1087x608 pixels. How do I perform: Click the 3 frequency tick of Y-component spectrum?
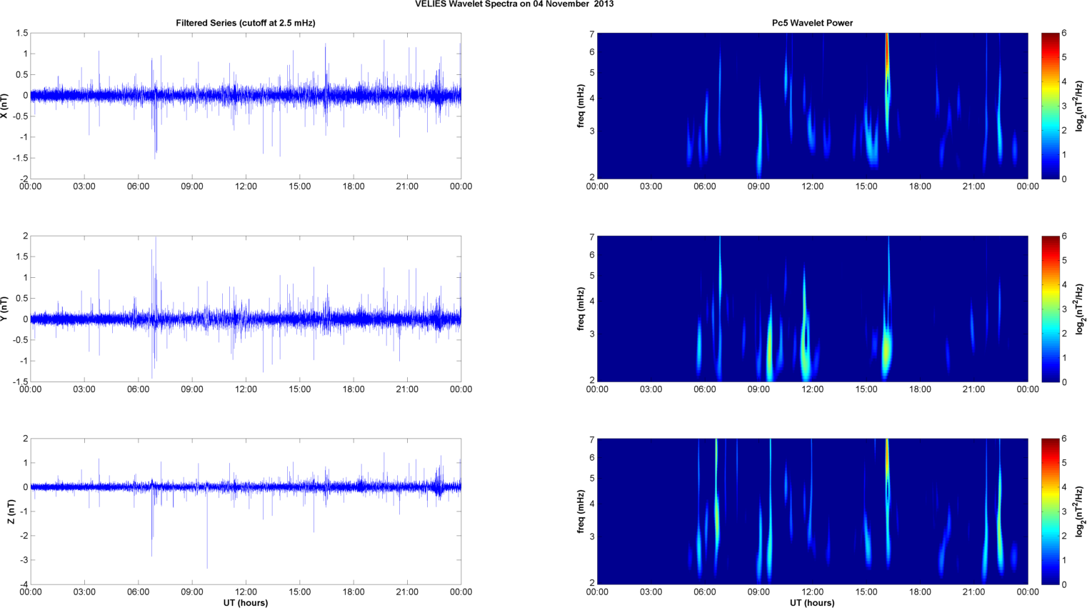(x=592, y=334)
